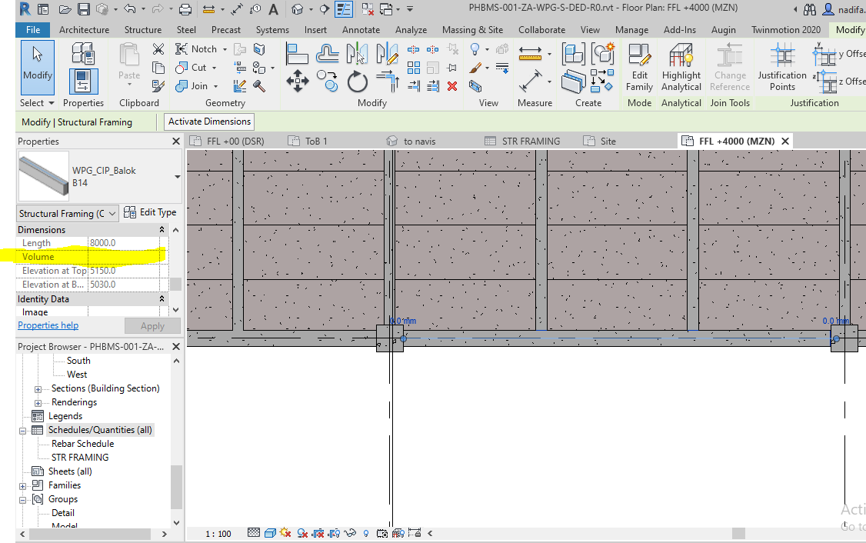This screenshot has width=866, height=543.
Task: Reveal hidden elements via lightbulb icon
Action: coord(365,532)
